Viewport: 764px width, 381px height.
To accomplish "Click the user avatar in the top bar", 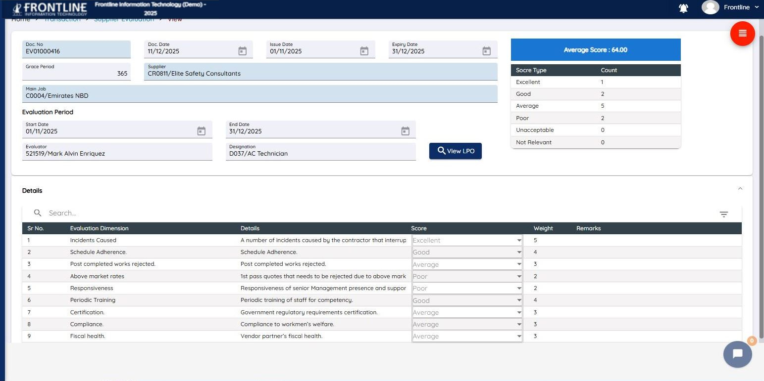I will (710, 7).
